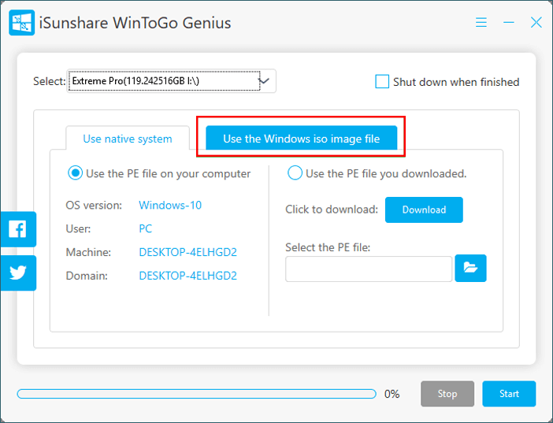Minimize the WinToGo Genius window
This screenshot has width=553, height=423.
pyautogui.click(x=509, y=23)
